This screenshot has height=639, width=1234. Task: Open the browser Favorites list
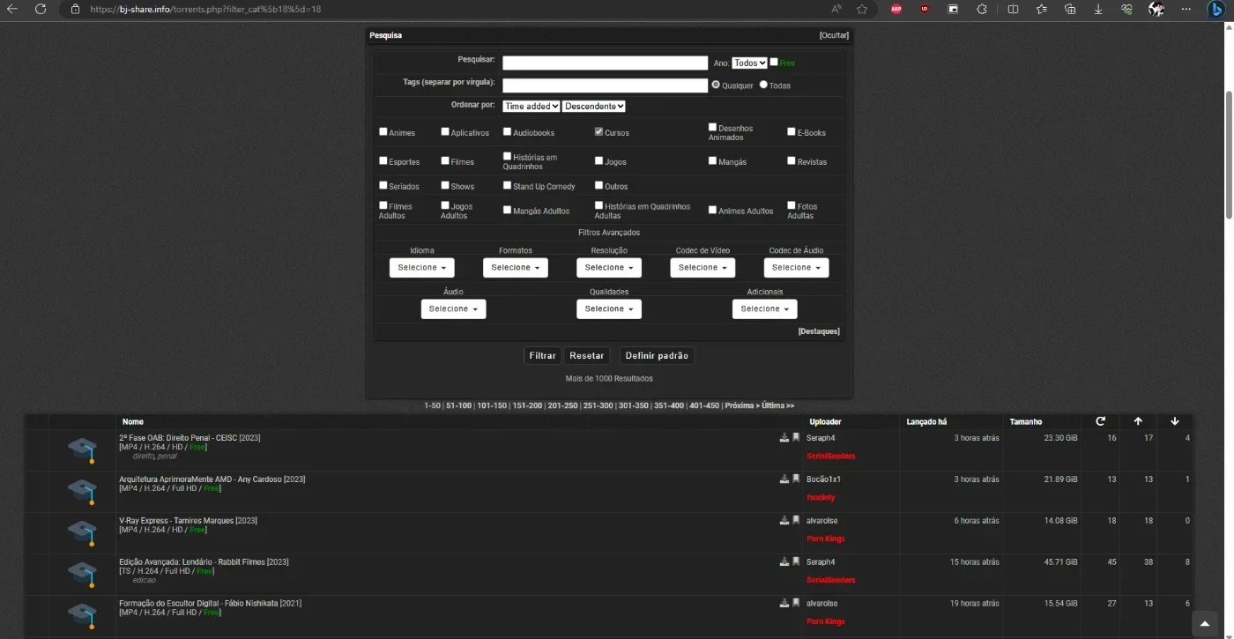point(1042,9)
